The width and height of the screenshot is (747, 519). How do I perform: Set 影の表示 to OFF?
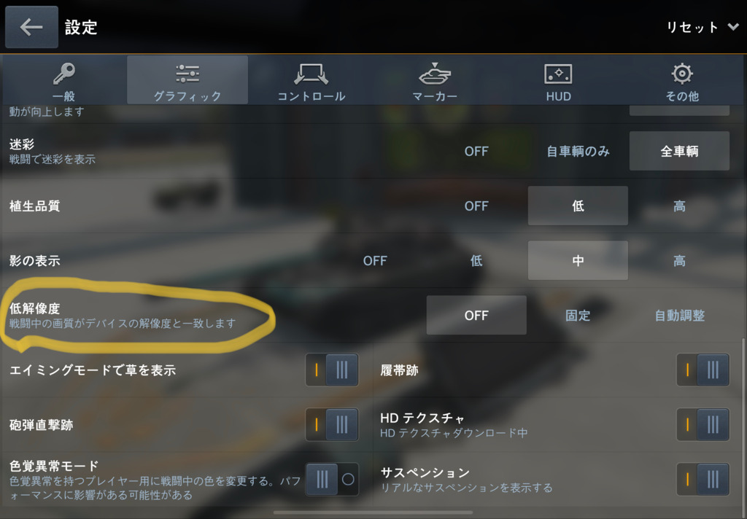click(375, 261)
